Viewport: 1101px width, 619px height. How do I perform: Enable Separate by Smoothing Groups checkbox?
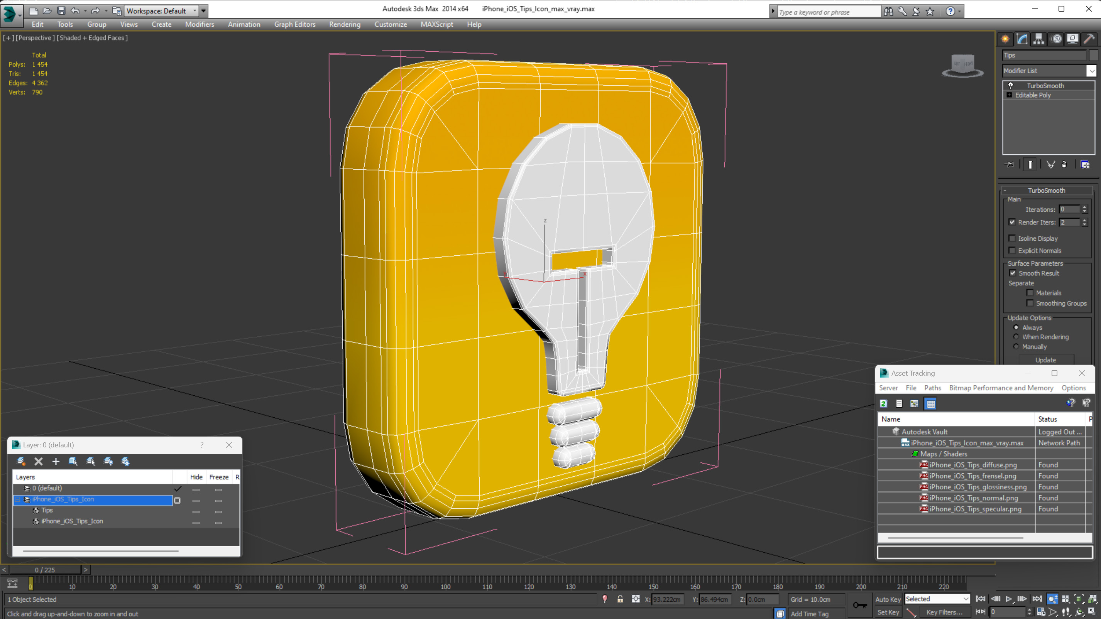coord(1030,303)
